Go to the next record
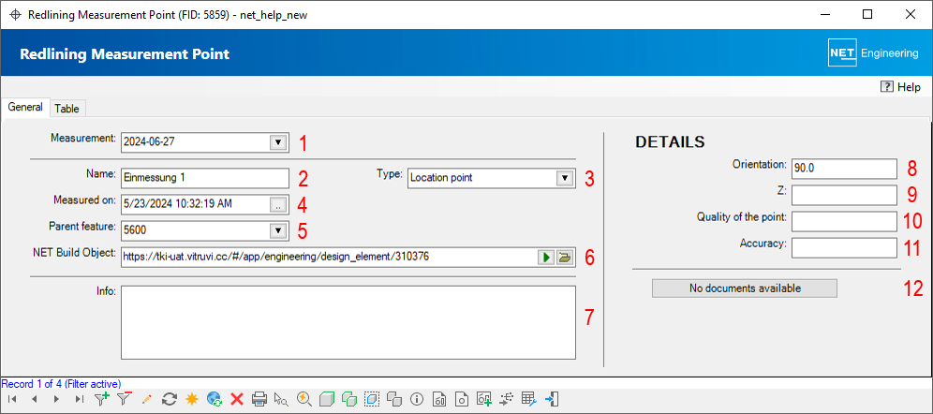 pos(56,399)
